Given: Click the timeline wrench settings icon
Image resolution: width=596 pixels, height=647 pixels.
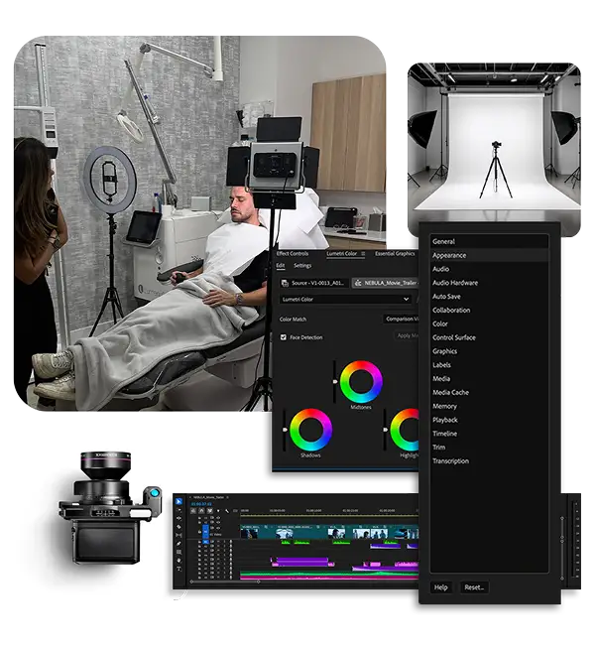Looking at the screenshot, I should click(x=226, y=510).
